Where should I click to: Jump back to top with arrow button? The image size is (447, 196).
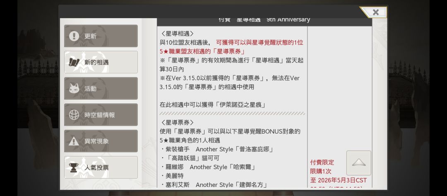point(358,163)
